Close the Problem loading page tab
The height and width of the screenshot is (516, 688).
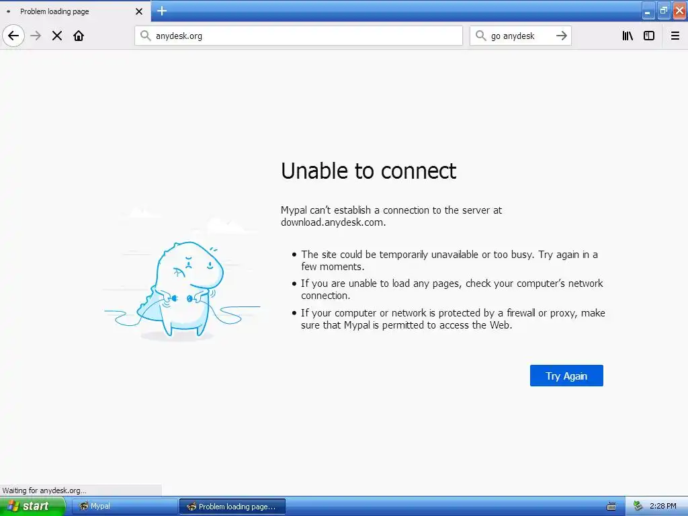[x=139, y=11]
